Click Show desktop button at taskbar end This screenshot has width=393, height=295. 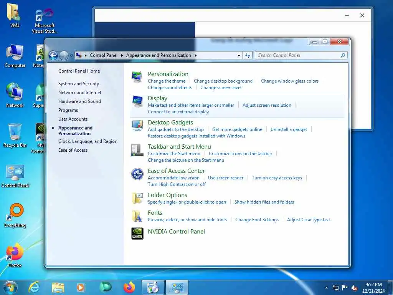390,287
